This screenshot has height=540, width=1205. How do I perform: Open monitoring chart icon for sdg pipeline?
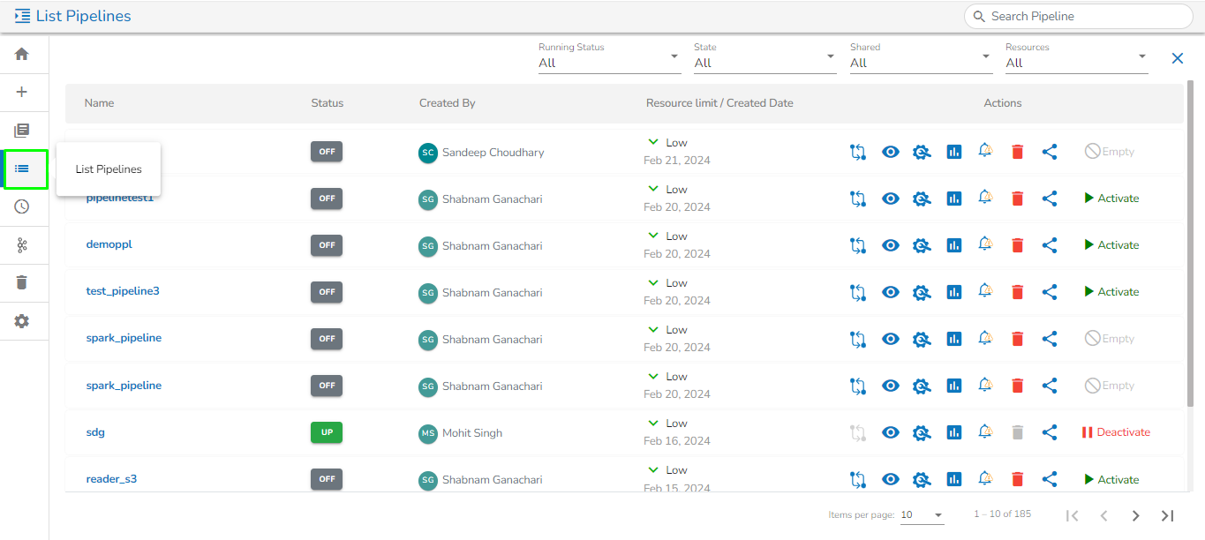[953, 432]
